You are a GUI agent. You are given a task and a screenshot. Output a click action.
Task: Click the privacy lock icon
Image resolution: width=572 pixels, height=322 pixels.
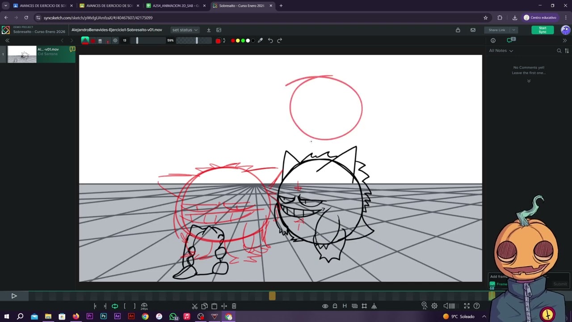(458, 30)
